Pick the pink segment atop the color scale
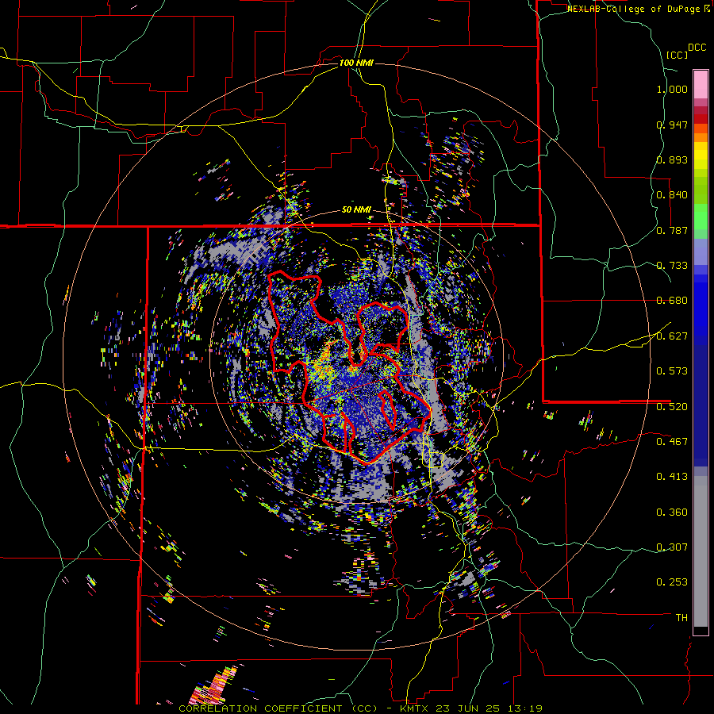 (701, 84)
